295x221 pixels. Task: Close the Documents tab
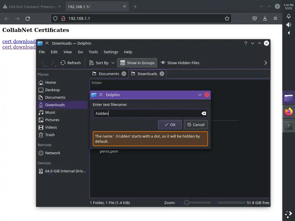(x=124, y=74)
